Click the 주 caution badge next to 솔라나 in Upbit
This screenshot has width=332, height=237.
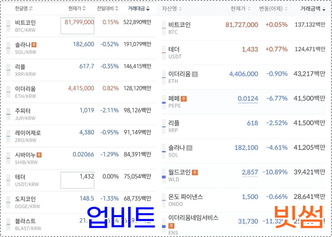[x=34, y=45]
